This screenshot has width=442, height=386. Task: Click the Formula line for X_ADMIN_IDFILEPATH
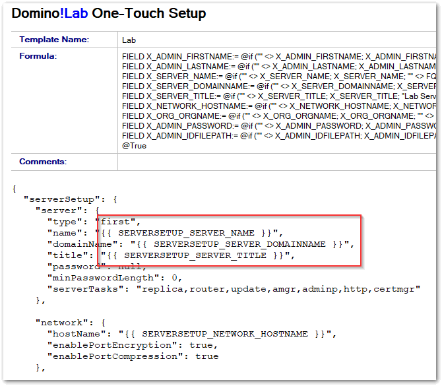click(279, 136)
